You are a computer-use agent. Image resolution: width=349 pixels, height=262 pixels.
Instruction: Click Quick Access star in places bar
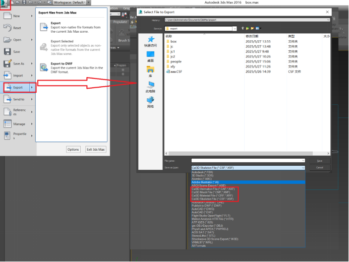tap(150, 41)
